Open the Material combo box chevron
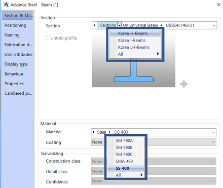This screenshot has width=223, height=188. click(213, 132)
